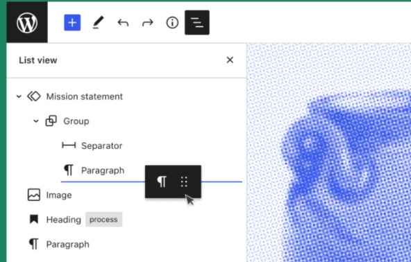411x262 pixels.
Task: Select the Paragraph row inside the Group
Action: point(126,170)
